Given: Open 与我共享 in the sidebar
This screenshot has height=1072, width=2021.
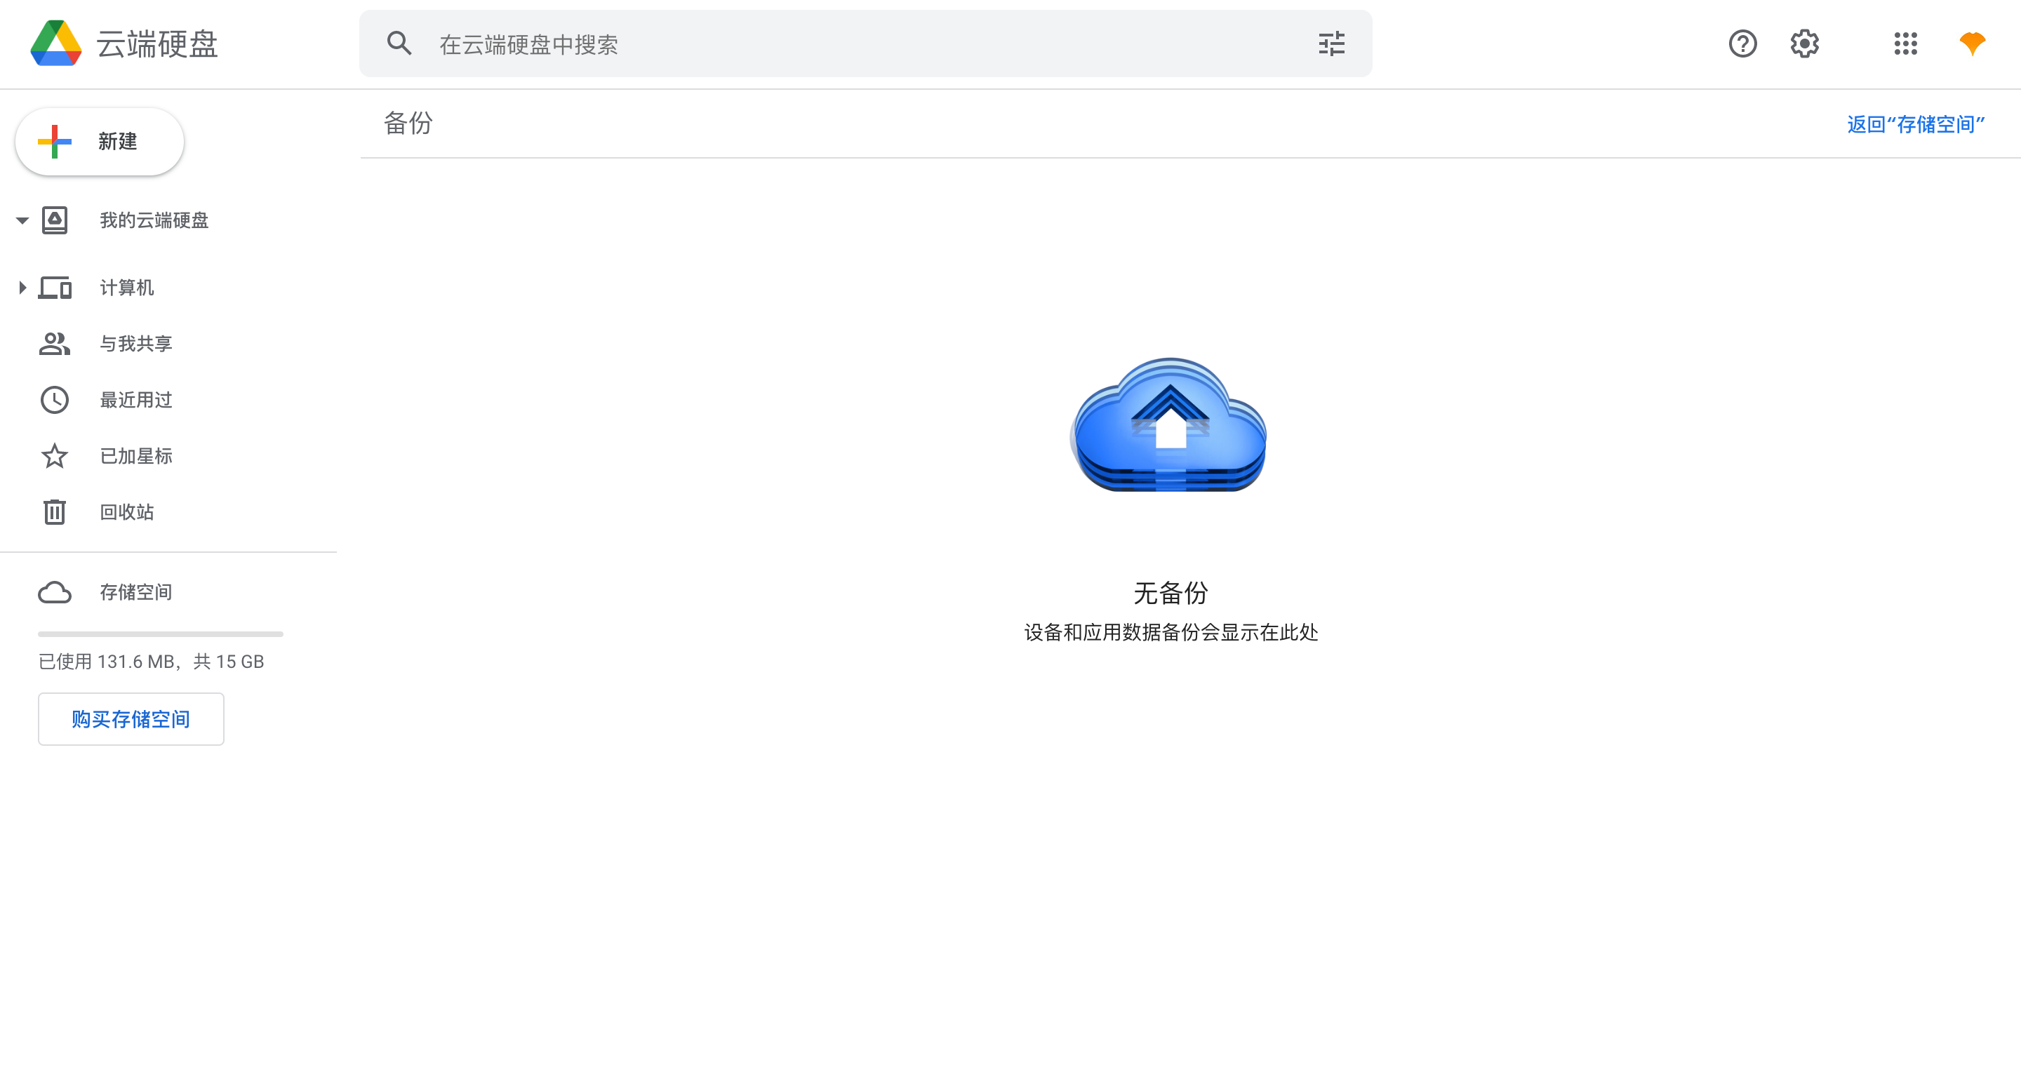Looking at the screenshot, I should tap(137, 344).
